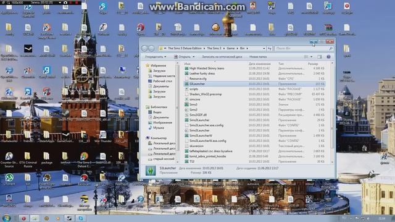Click Записать на оптический диск
This screenshot has width=395, height=222.
(x=222, y=57)
